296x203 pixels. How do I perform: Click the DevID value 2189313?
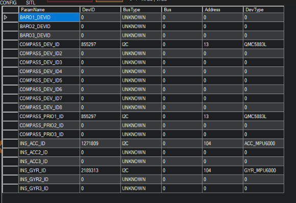coord(100,170)
